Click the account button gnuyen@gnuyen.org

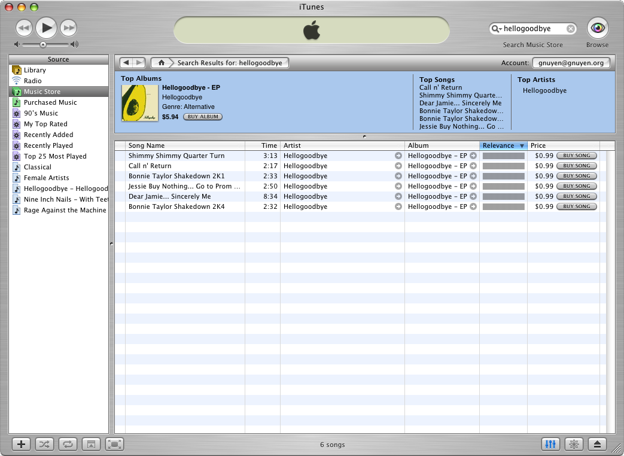click(x=571, y=63)
